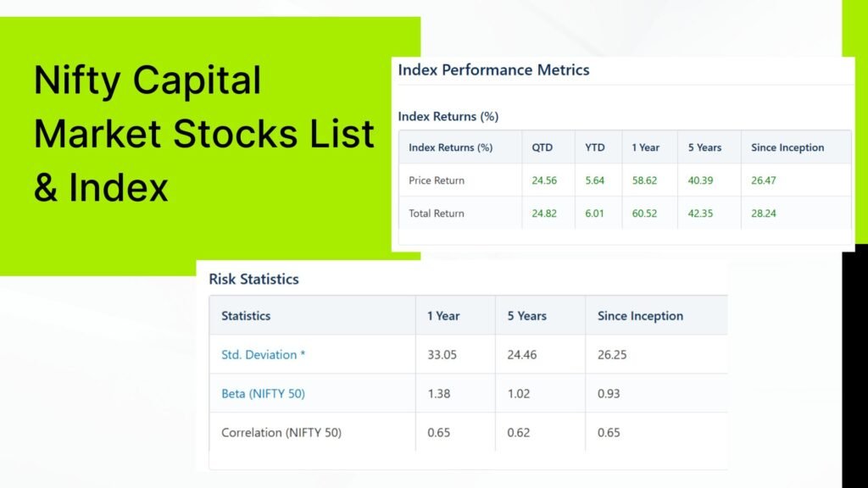Select the Correlation (NIFTY 50) row label
Image resolution: width=868 pixels, height=488 pixels.
pyautogui.click(x=281, y=432)
